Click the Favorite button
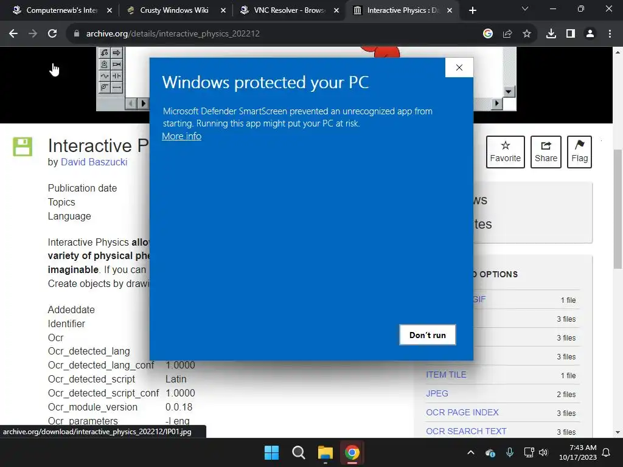The image size is (623, 467). [x=506, y=152]
